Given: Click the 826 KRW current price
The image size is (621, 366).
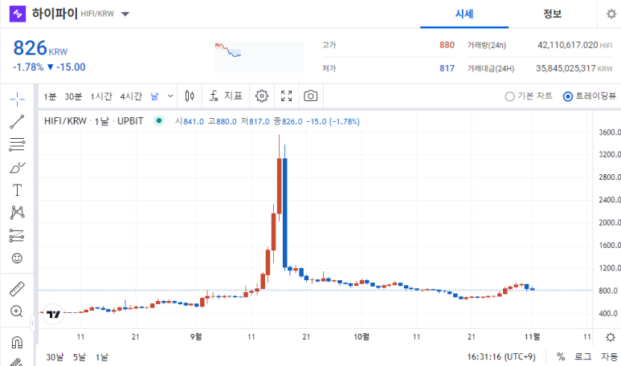Looking at the screenshot, I should click(x=40, y=48).
